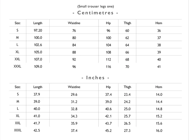The height and width of the screenshot is (140, 189).
Task: Select the XXL label in inches table
Action: [18, 123]
